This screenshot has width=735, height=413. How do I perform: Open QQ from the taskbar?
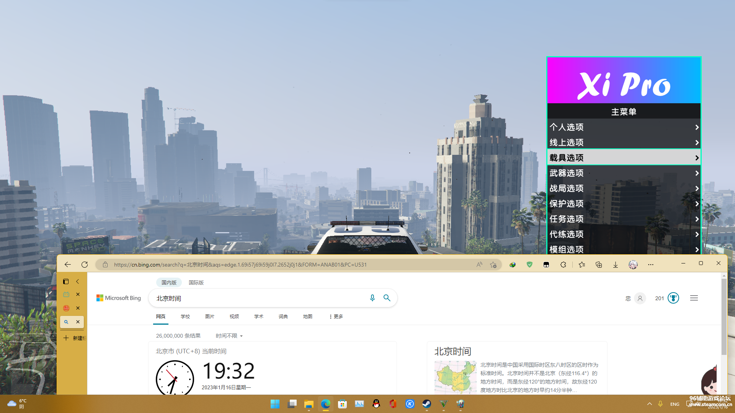click(x=376, y=404)
